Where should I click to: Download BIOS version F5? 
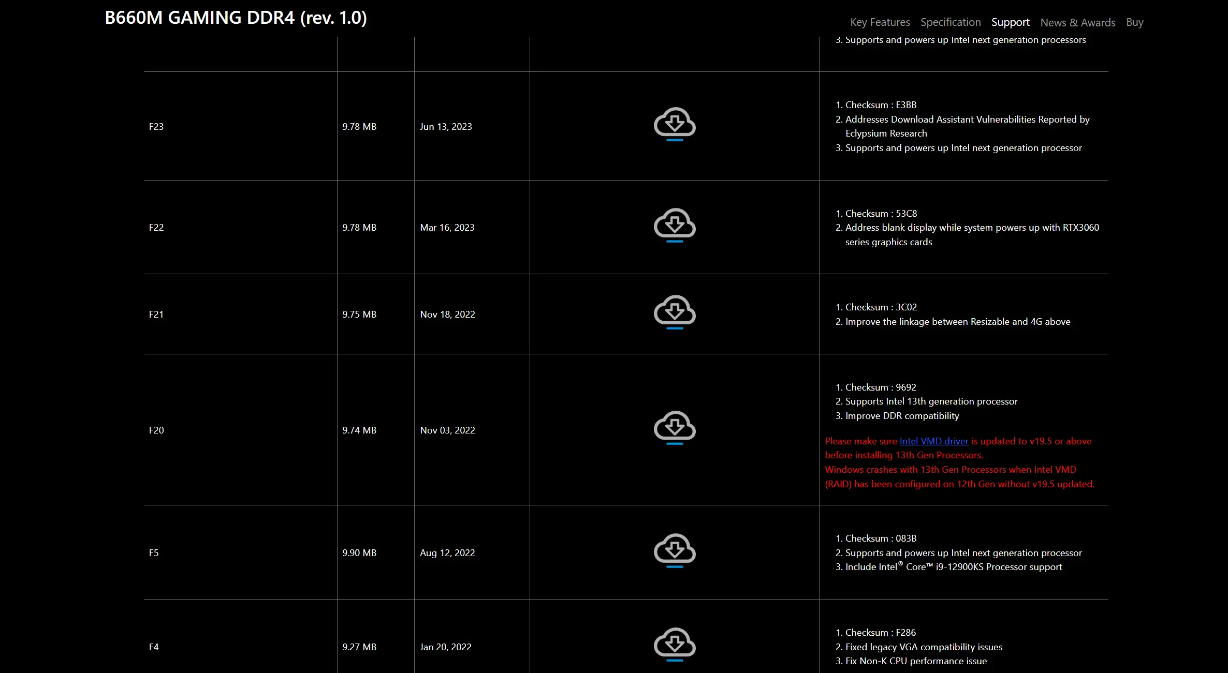(675, 550)
